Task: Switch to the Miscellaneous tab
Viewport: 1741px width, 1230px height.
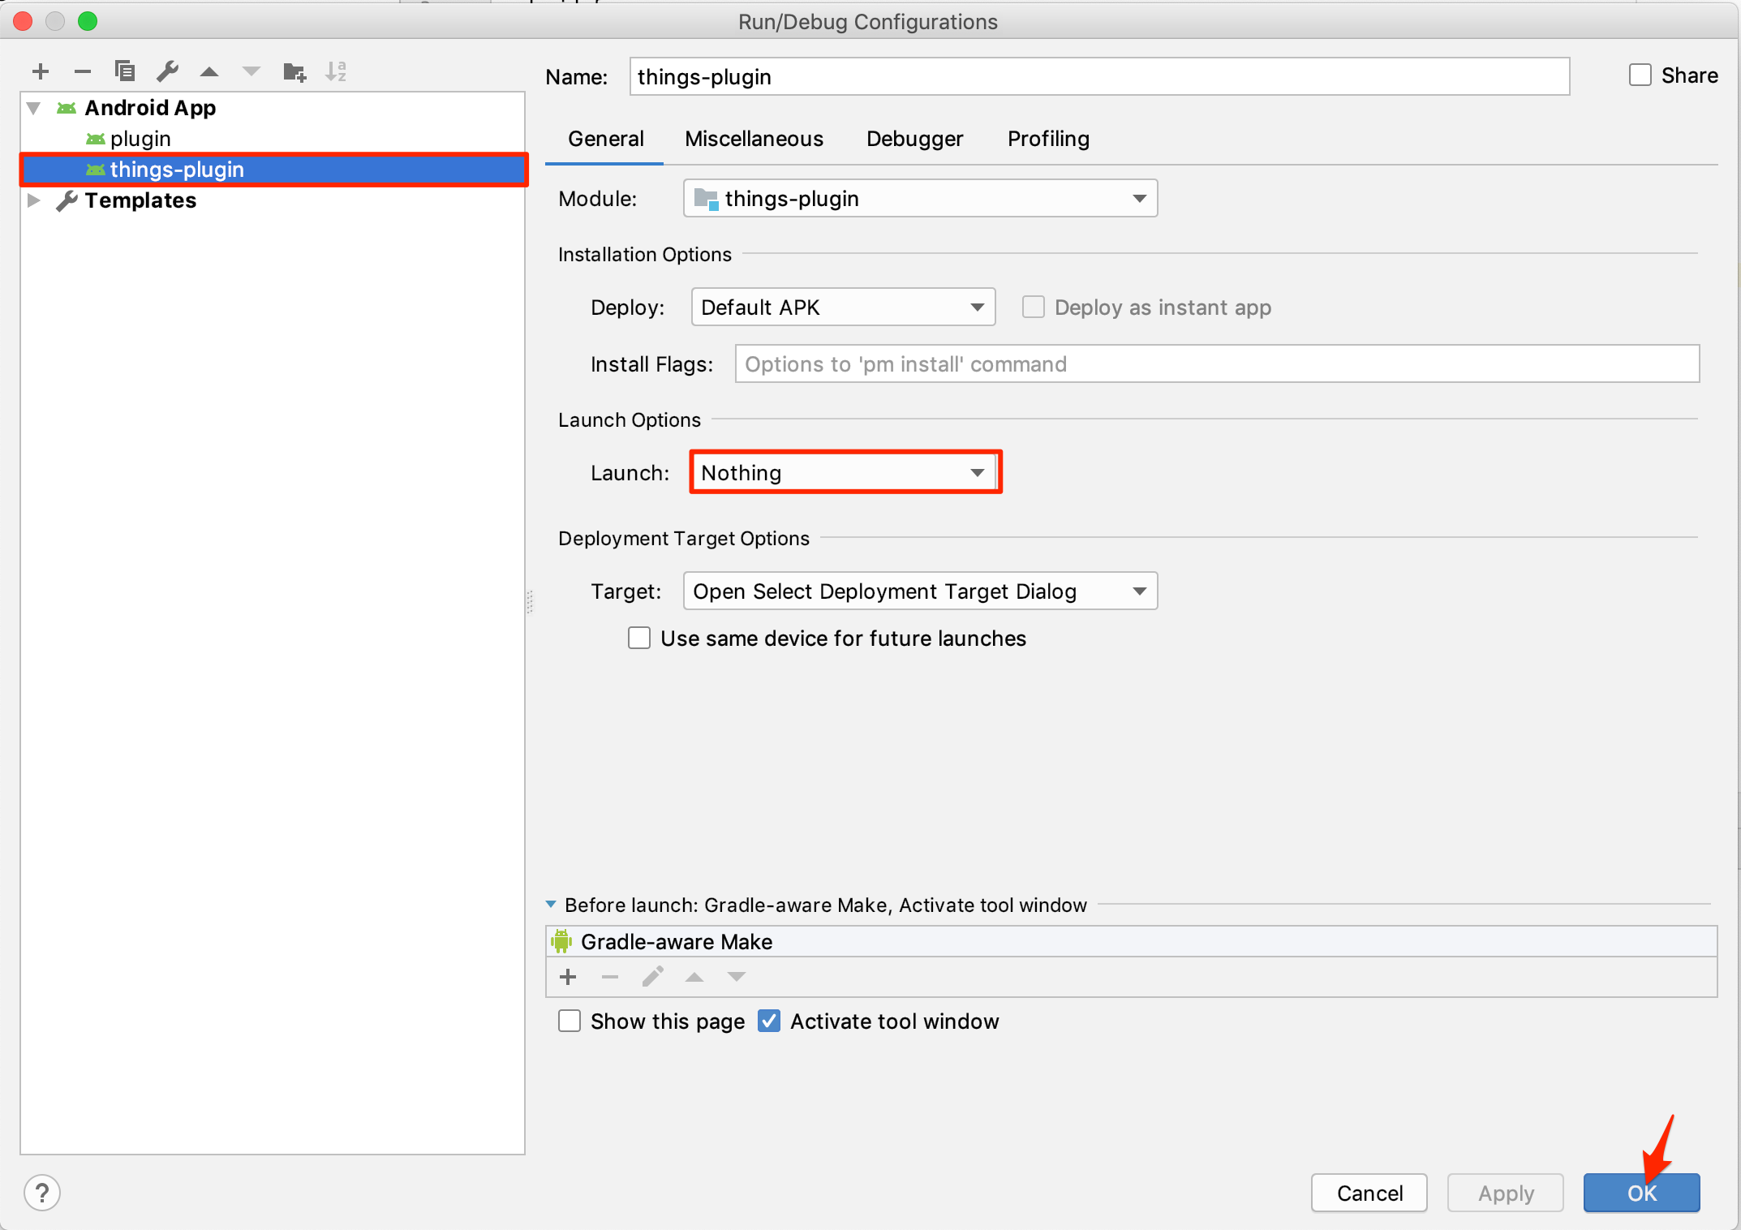Action: coord(754,139)
